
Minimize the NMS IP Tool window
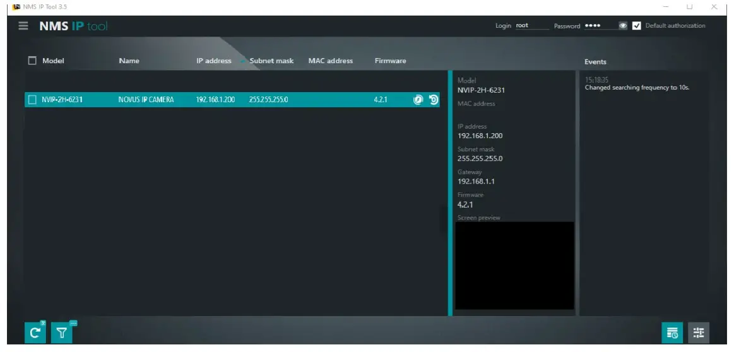pos(666,6)
